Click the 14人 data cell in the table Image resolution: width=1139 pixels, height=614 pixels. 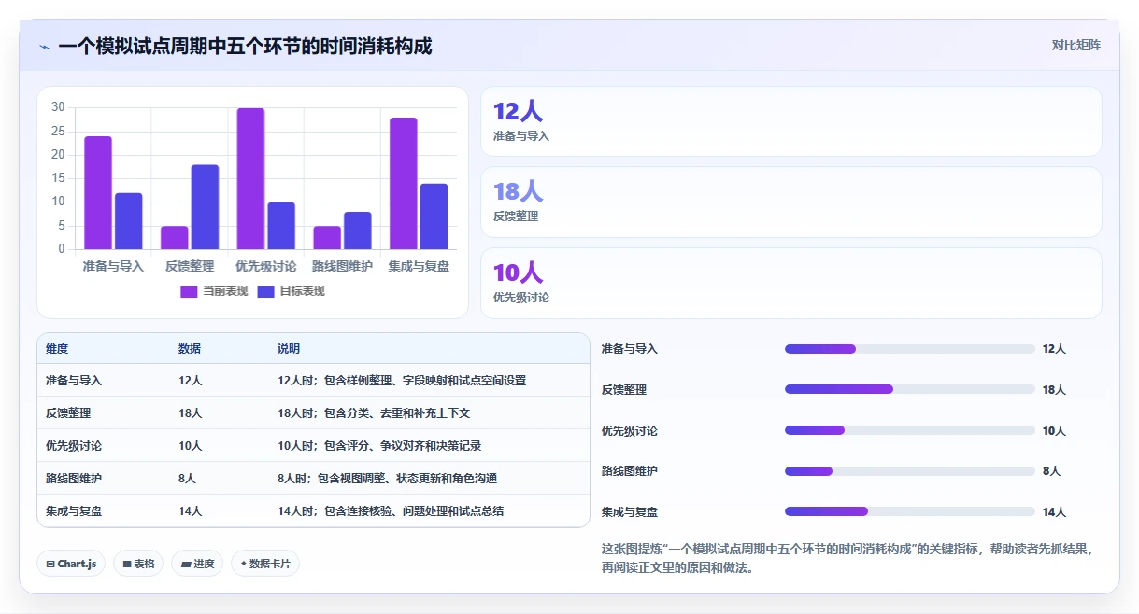(190, 510)
